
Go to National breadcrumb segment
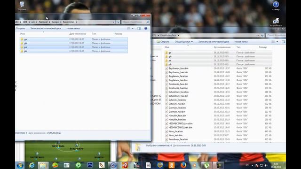pyautogui.click(x=43, y=22)
